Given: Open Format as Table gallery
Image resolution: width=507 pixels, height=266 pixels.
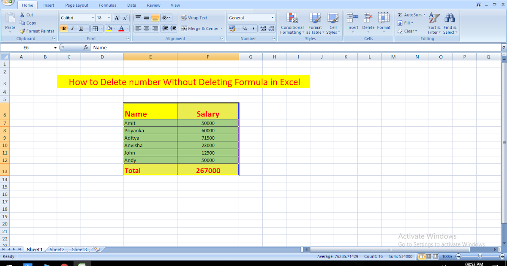Looking at the screenshot, I should [x=315, y=18].
